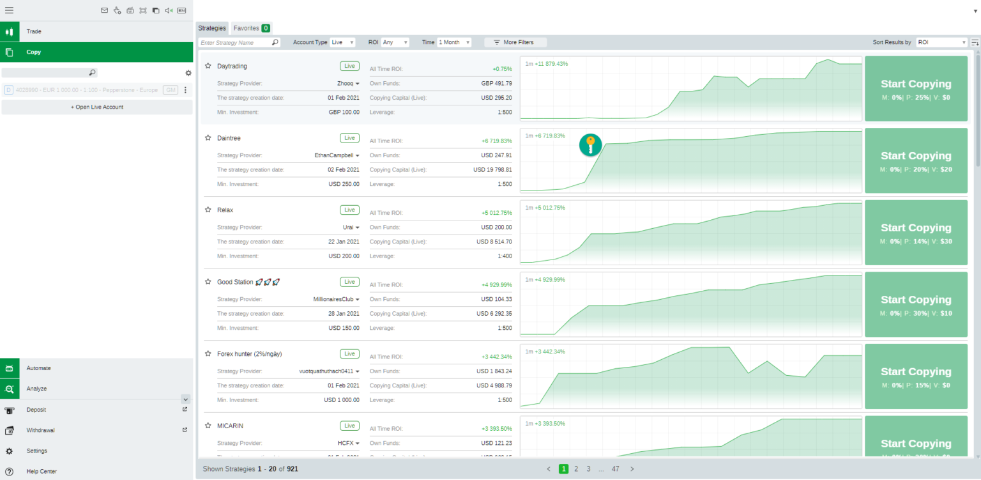Screen dimensions: 981x480
Task: Start copying the Daintree strategy
Action: pyautogui.click(x=916, y=155)
